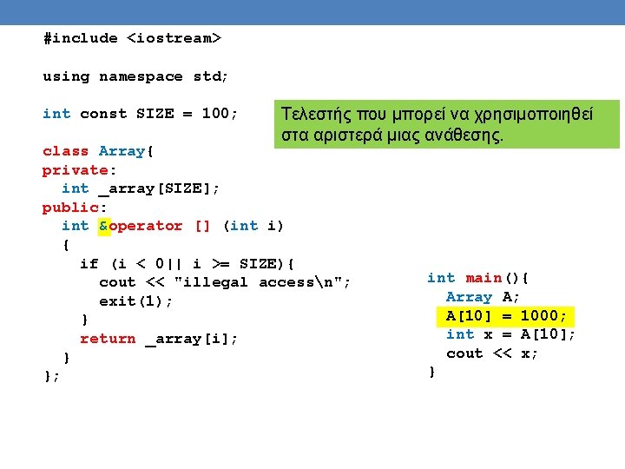Click the int const SIZE = 100; line
The height and width of the screenshot is (469, 625).
tap(140, 114)
